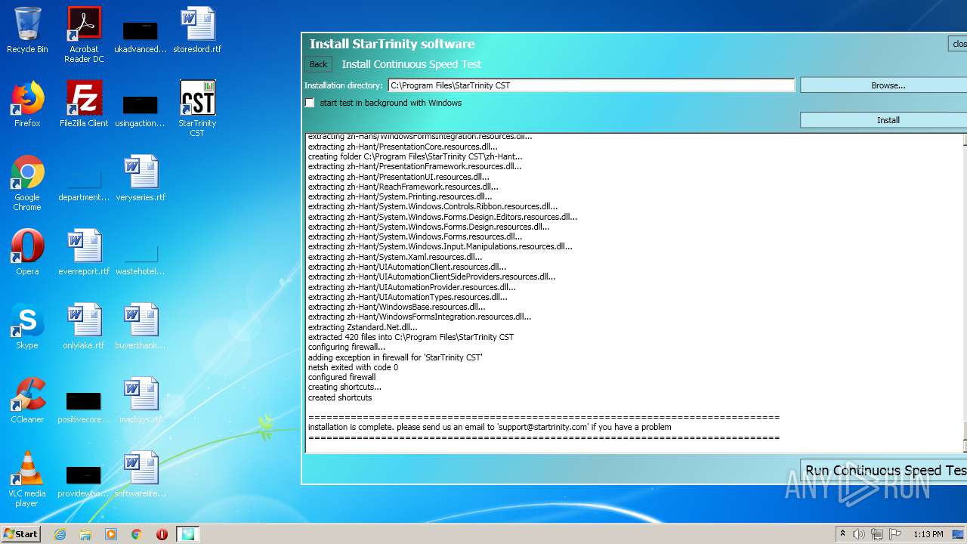Launch Skype desktop shortcut
The image size is (967, 544).
[27, 326]
